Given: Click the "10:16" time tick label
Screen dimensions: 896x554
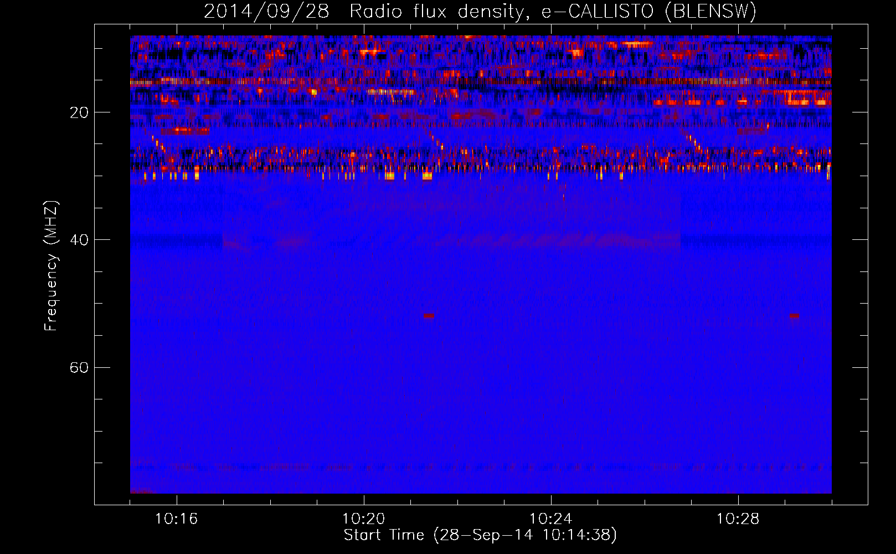Looking at the screenshot, I should [176, 519].
